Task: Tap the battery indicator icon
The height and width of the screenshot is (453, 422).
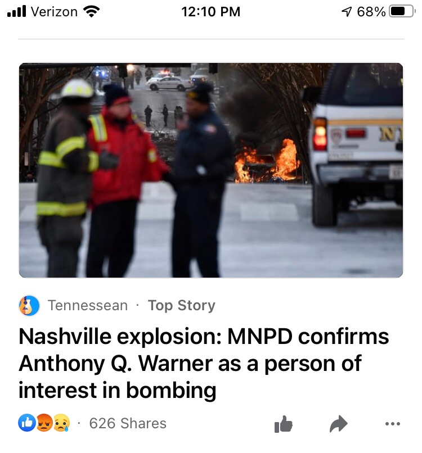Action: 402,12
